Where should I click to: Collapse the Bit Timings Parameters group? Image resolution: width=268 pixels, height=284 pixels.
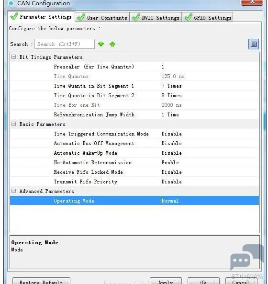pos(13,57)
